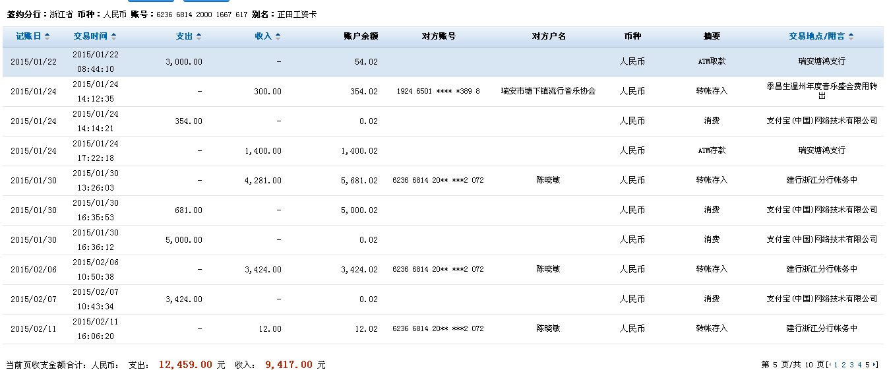The width and height of the screenshot is (887, 370).
Task: Open page 2 in pagination
Action: [844, 365]
